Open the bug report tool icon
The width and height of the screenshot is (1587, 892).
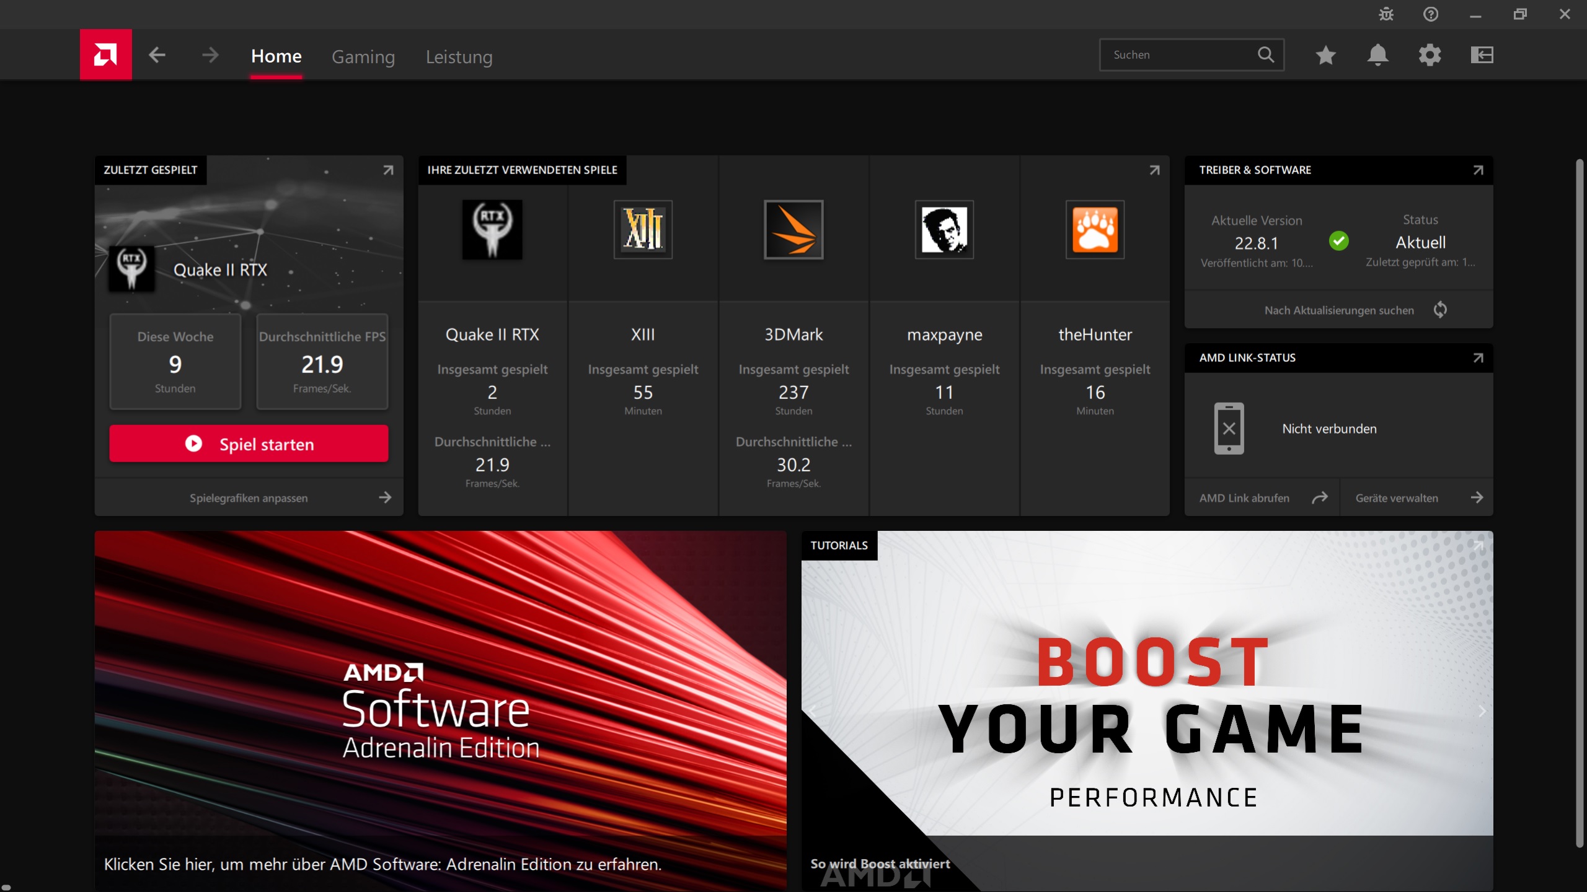(x=1386, y=14)
